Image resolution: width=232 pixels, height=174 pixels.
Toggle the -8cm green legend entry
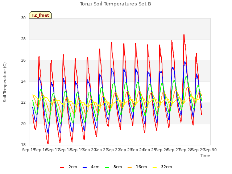[113, 167]
